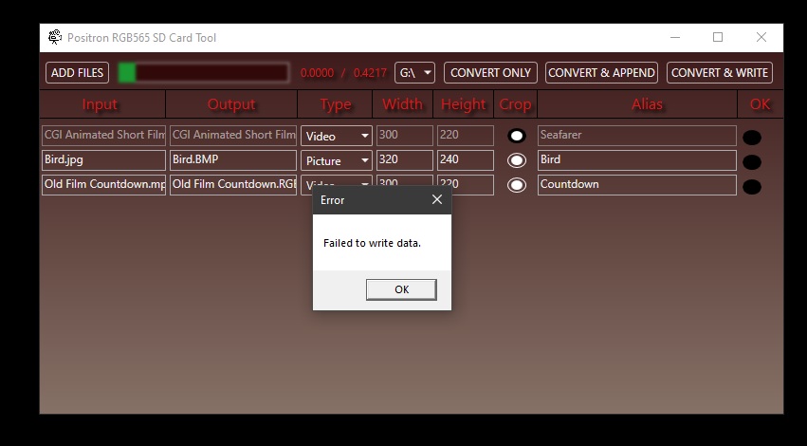The width and height of the screenshot is (807, 446).
Task: Click the CONVERT & WRITE button
Action: pyautogui.click(x=721, y=73)
